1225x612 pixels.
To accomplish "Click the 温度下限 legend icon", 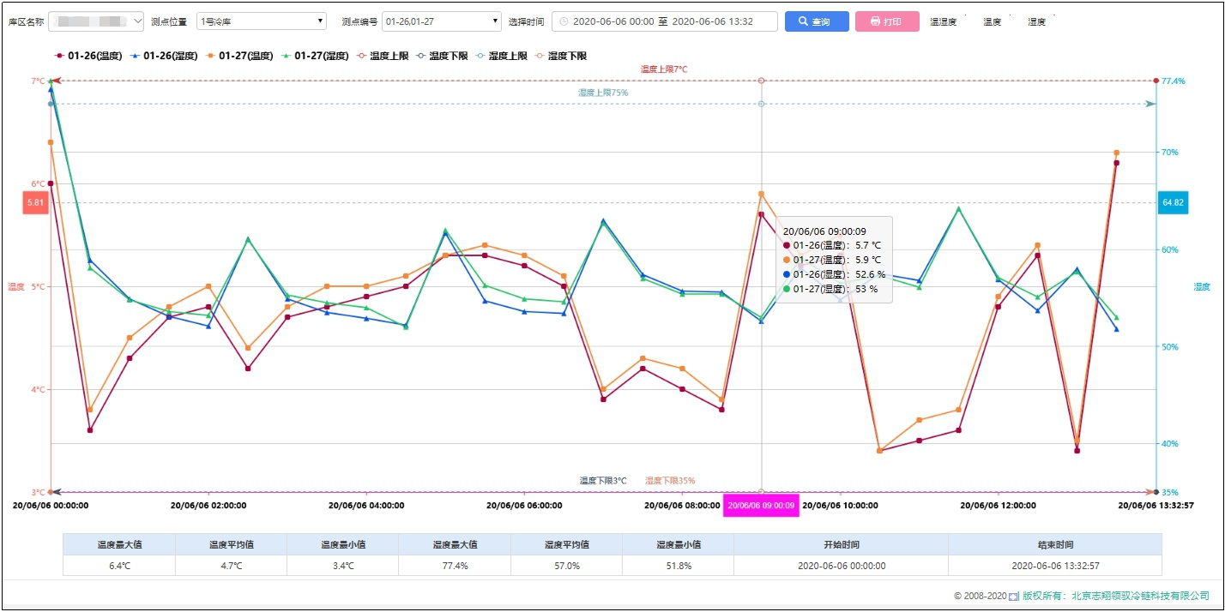I will 419,56.
